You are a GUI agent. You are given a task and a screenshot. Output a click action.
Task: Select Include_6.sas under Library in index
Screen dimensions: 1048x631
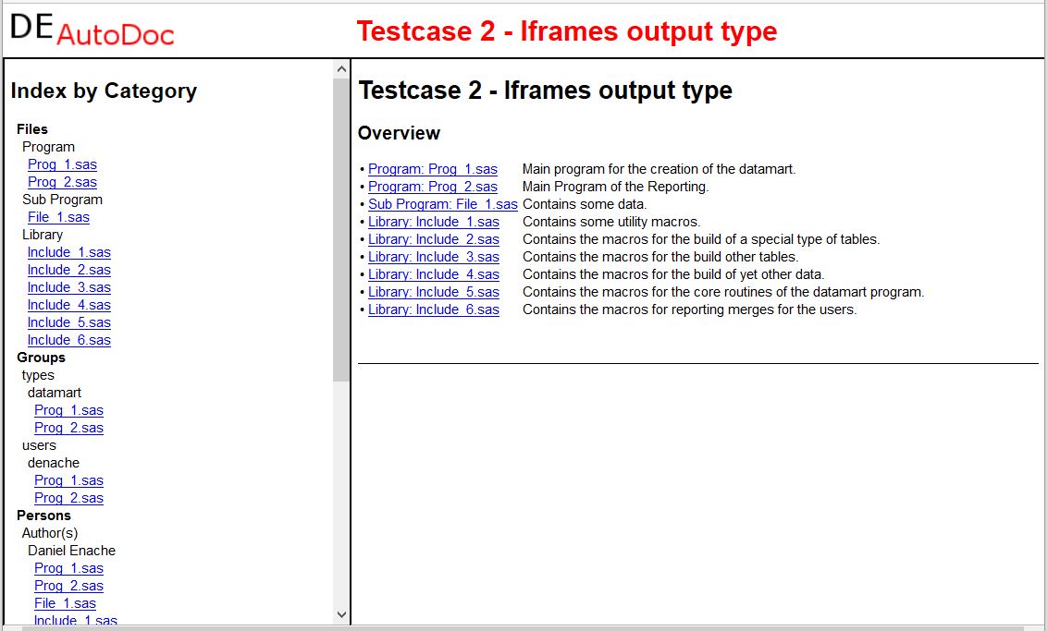pyautogui.click(x=68, y=340)
